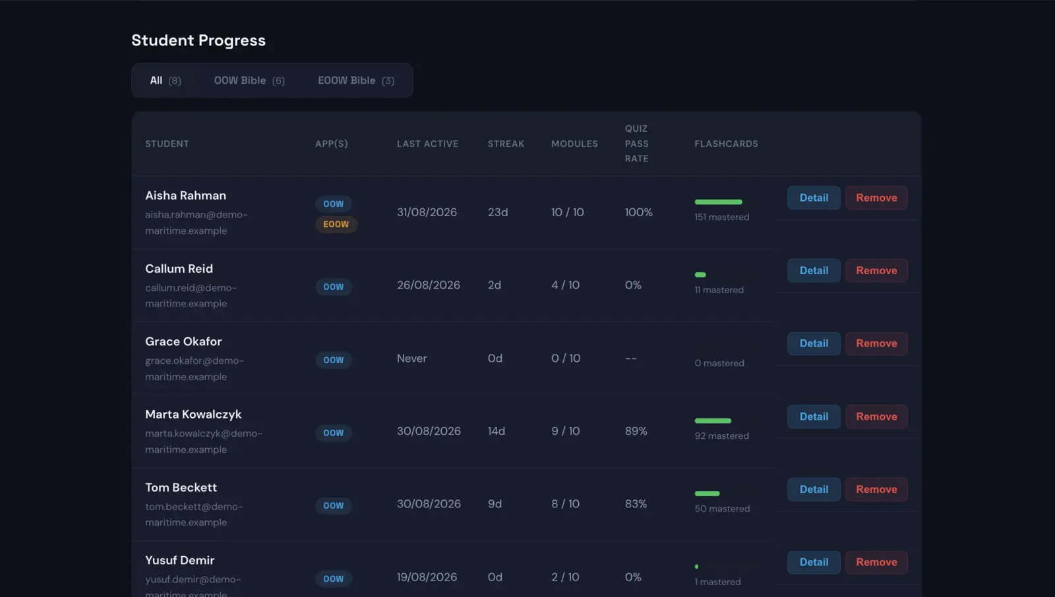Click the Streak column header

tap(506, 144)
